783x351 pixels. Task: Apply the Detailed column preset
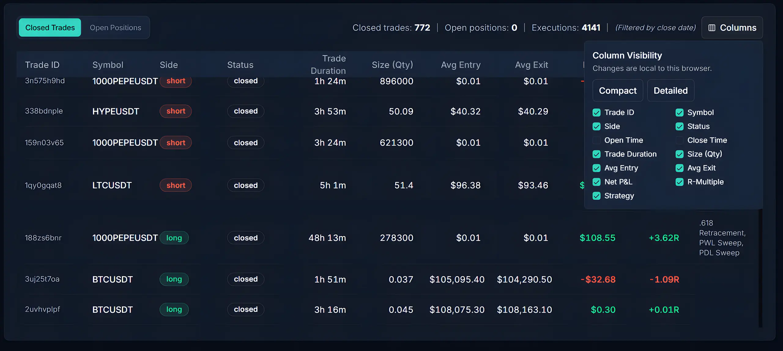(x=670, y=90)
